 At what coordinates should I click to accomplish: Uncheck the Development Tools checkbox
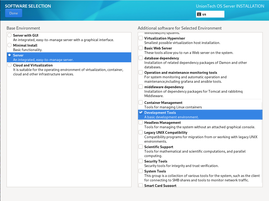click(x=141, y=112)
